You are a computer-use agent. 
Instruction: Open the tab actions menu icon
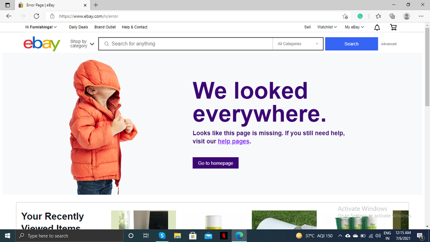pos(7,5)
